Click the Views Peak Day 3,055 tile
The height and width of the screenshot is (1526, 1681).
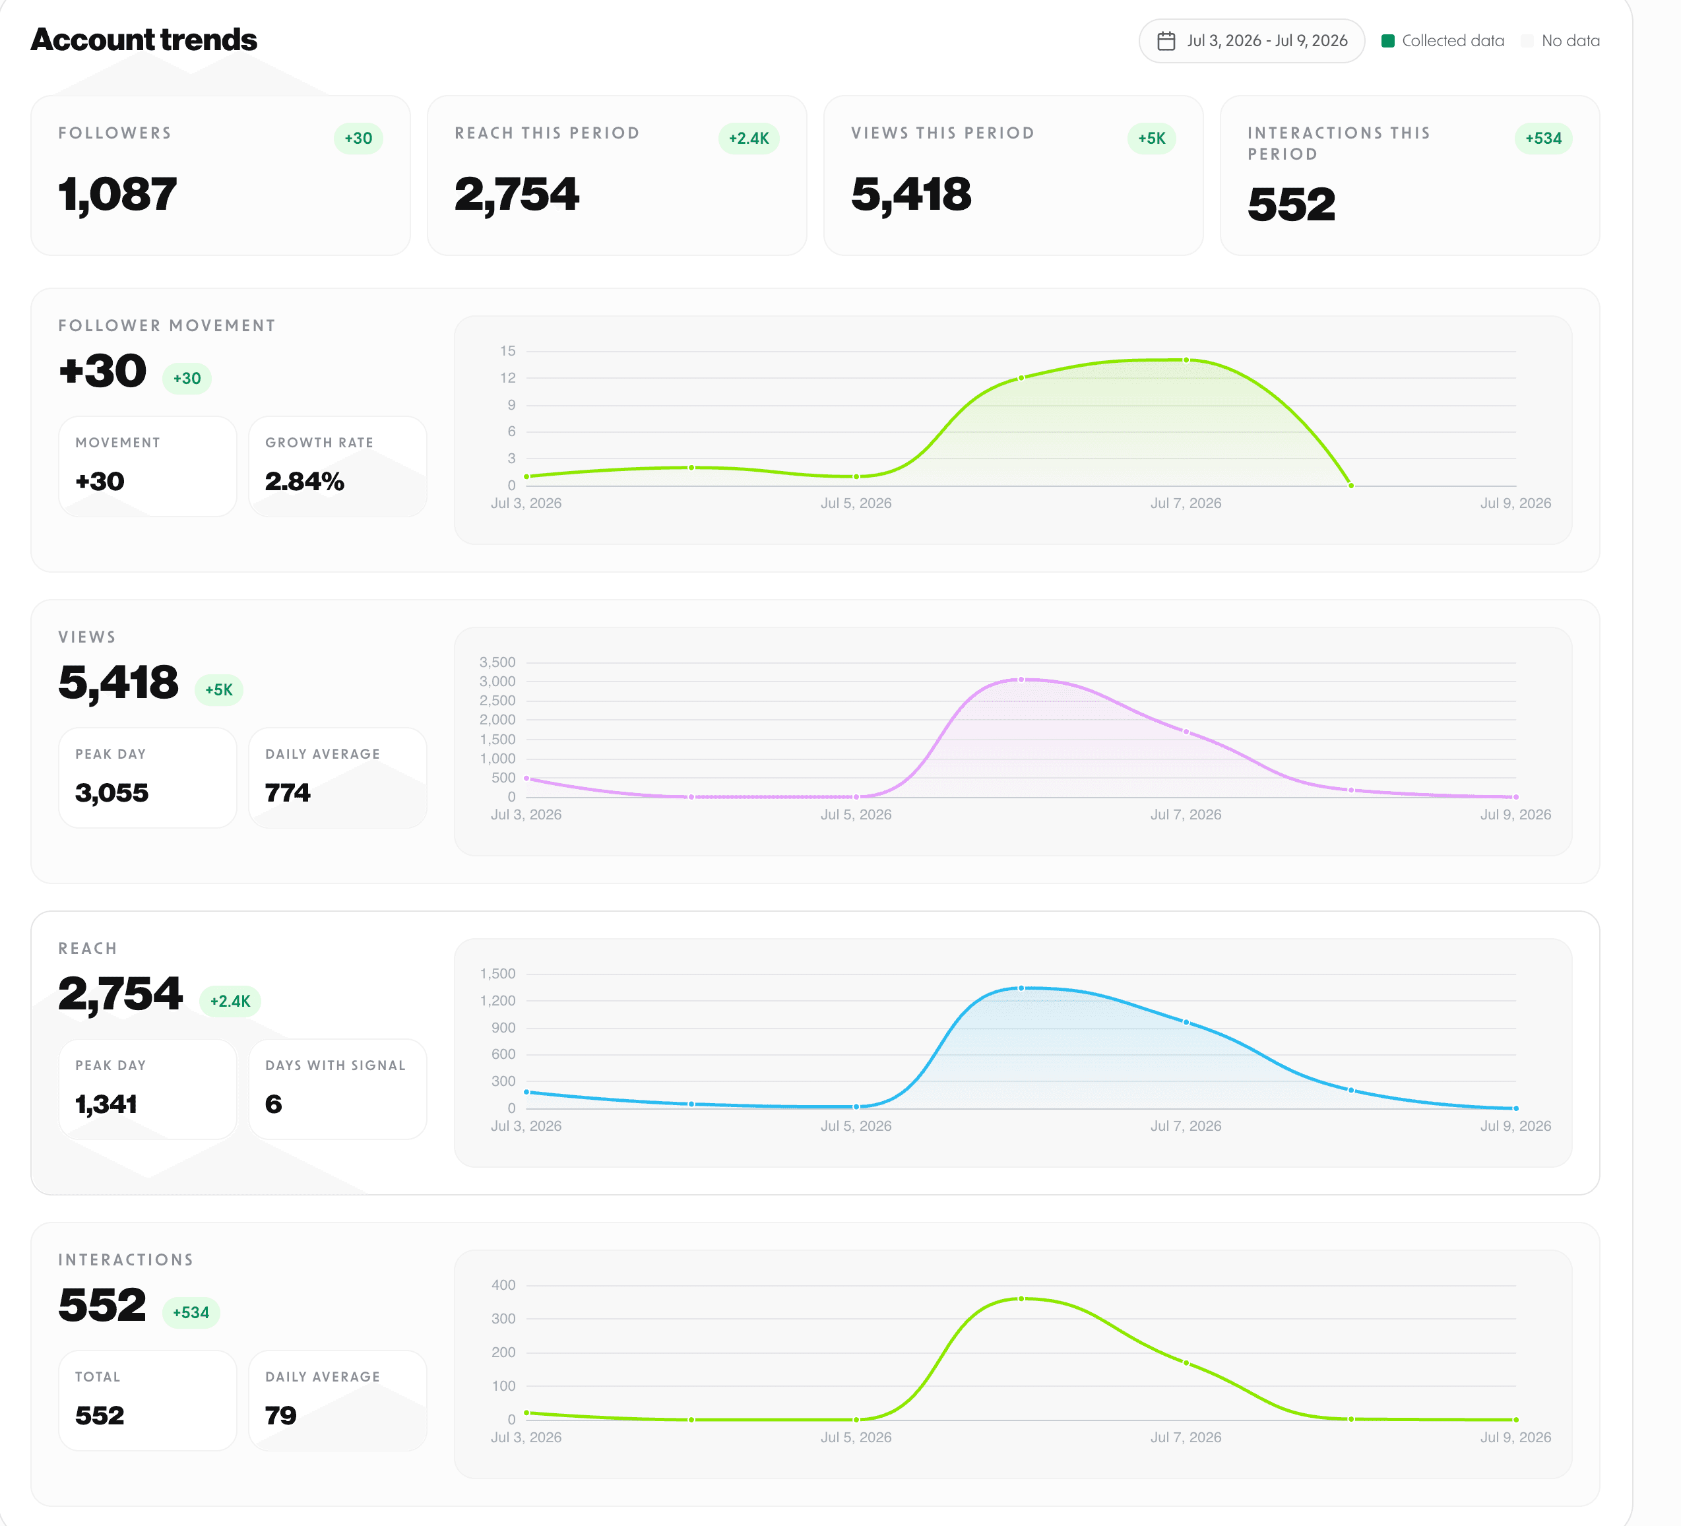148,777
